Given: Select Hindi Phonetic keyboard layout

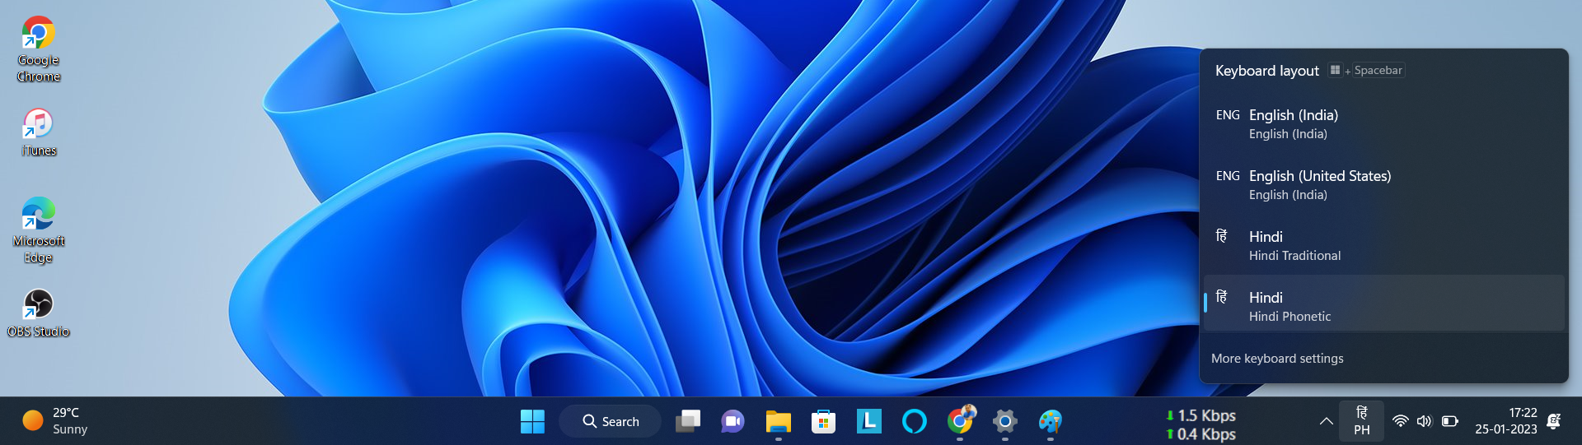Looking at the screenshot, I should click(1383, 306).
